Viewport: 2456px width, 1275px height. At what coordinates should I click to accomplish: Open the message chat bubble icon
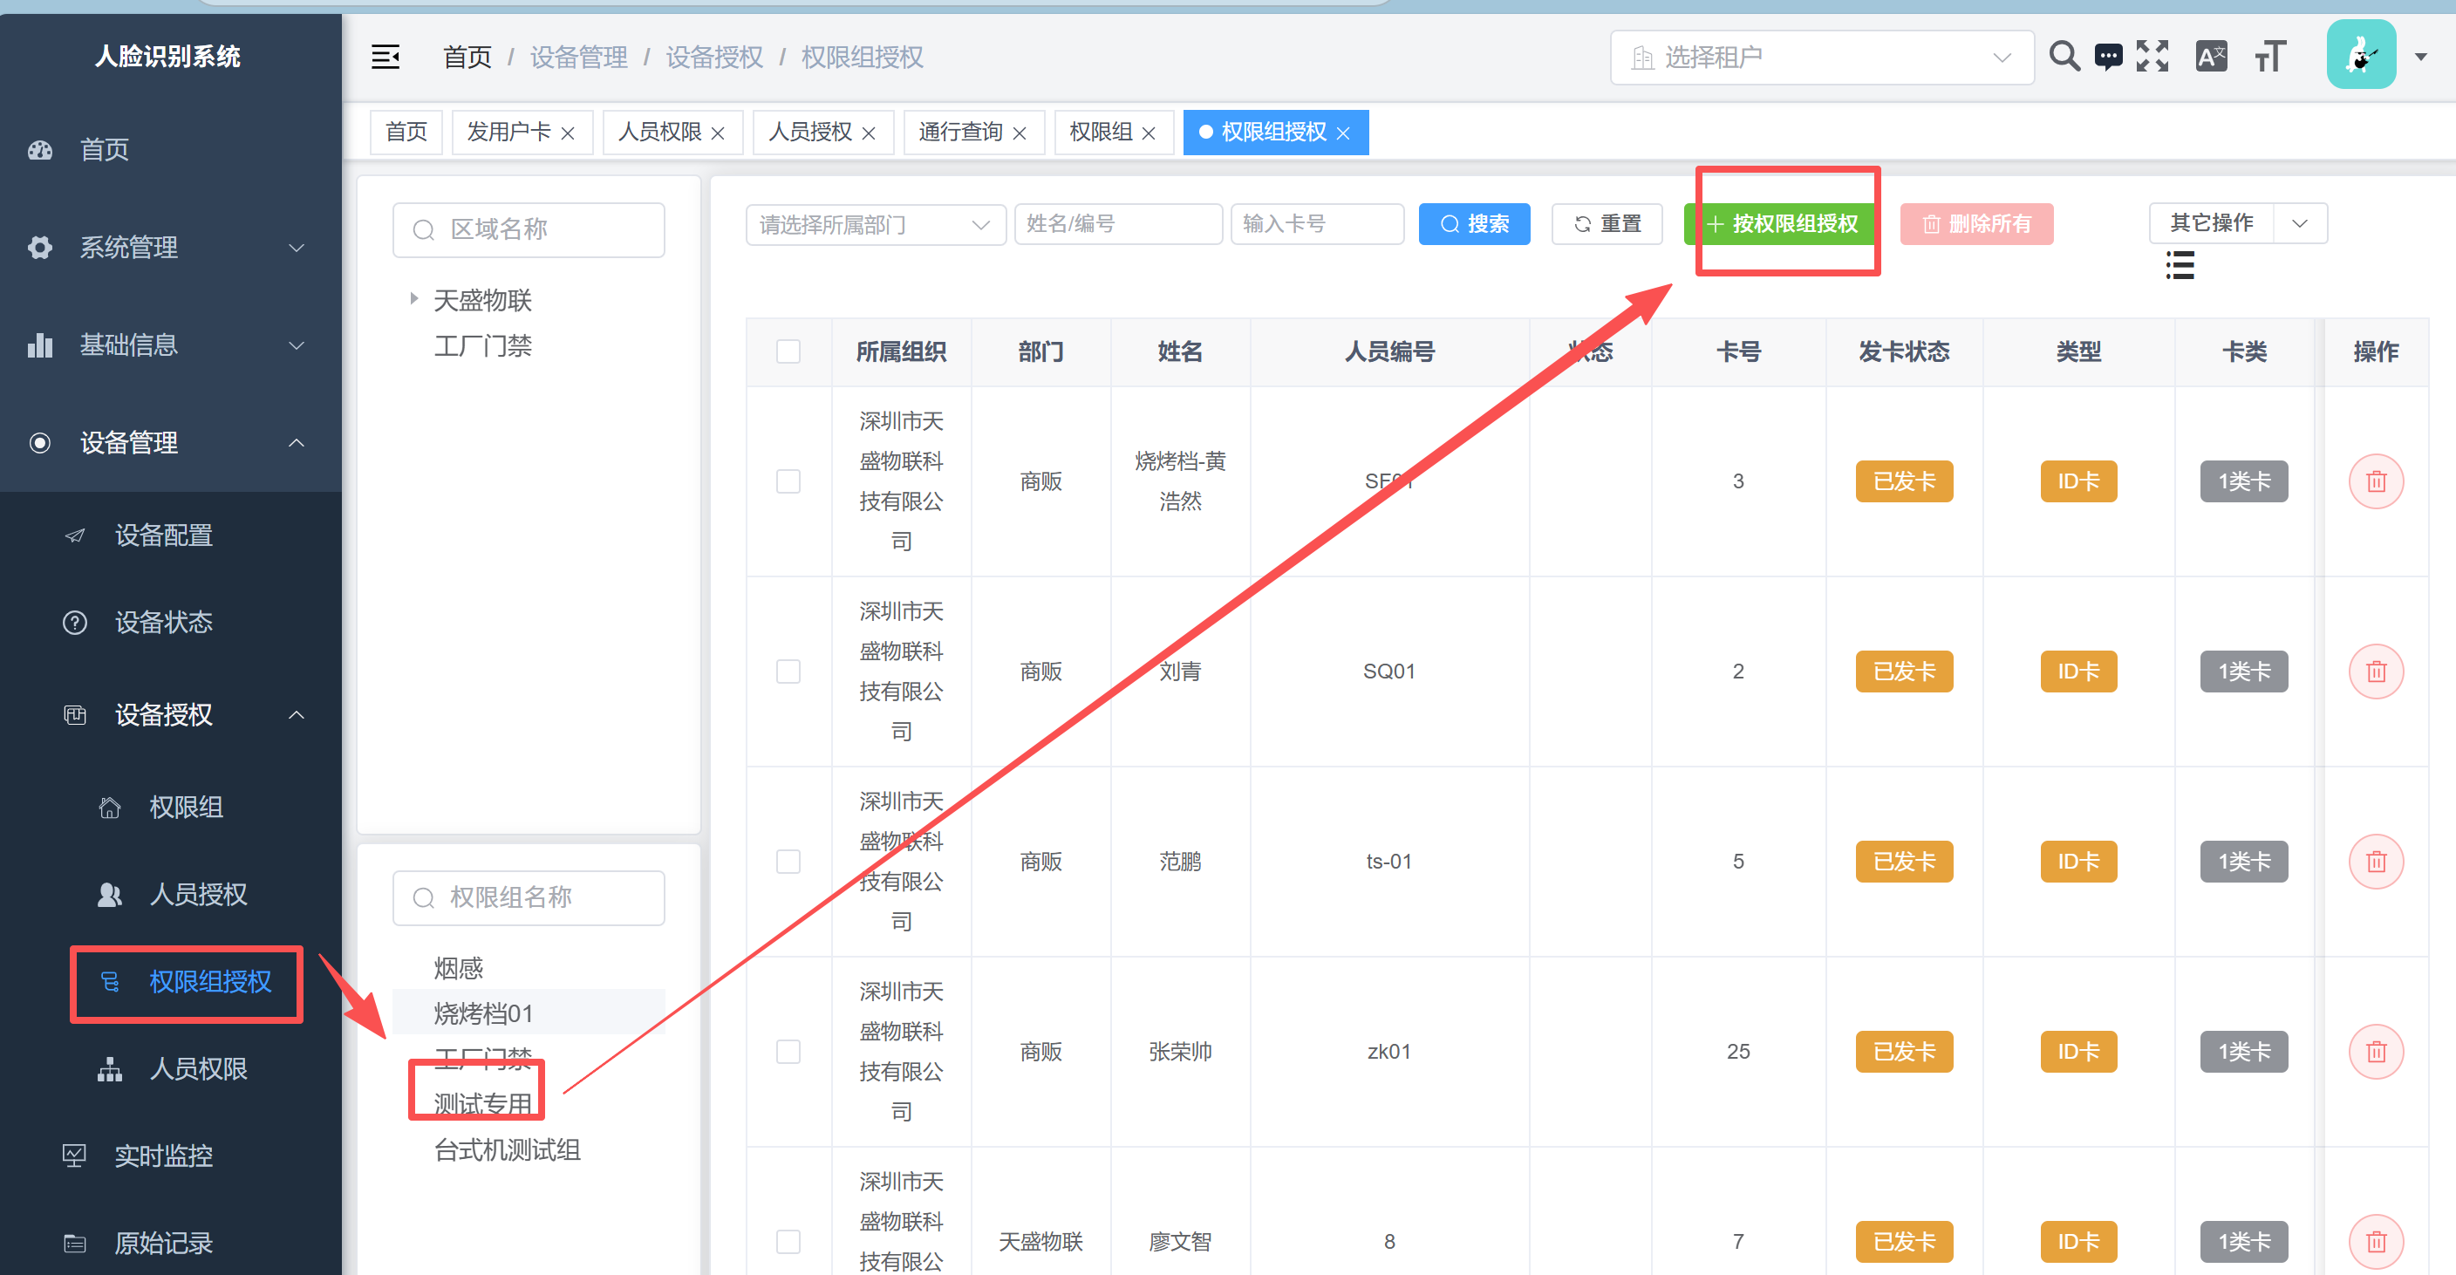pos(2108,57)
